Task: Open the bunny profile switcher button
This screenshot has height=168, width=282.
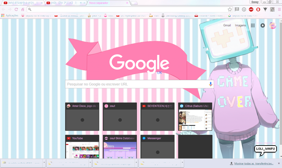Action: click(x=255, y=2)
